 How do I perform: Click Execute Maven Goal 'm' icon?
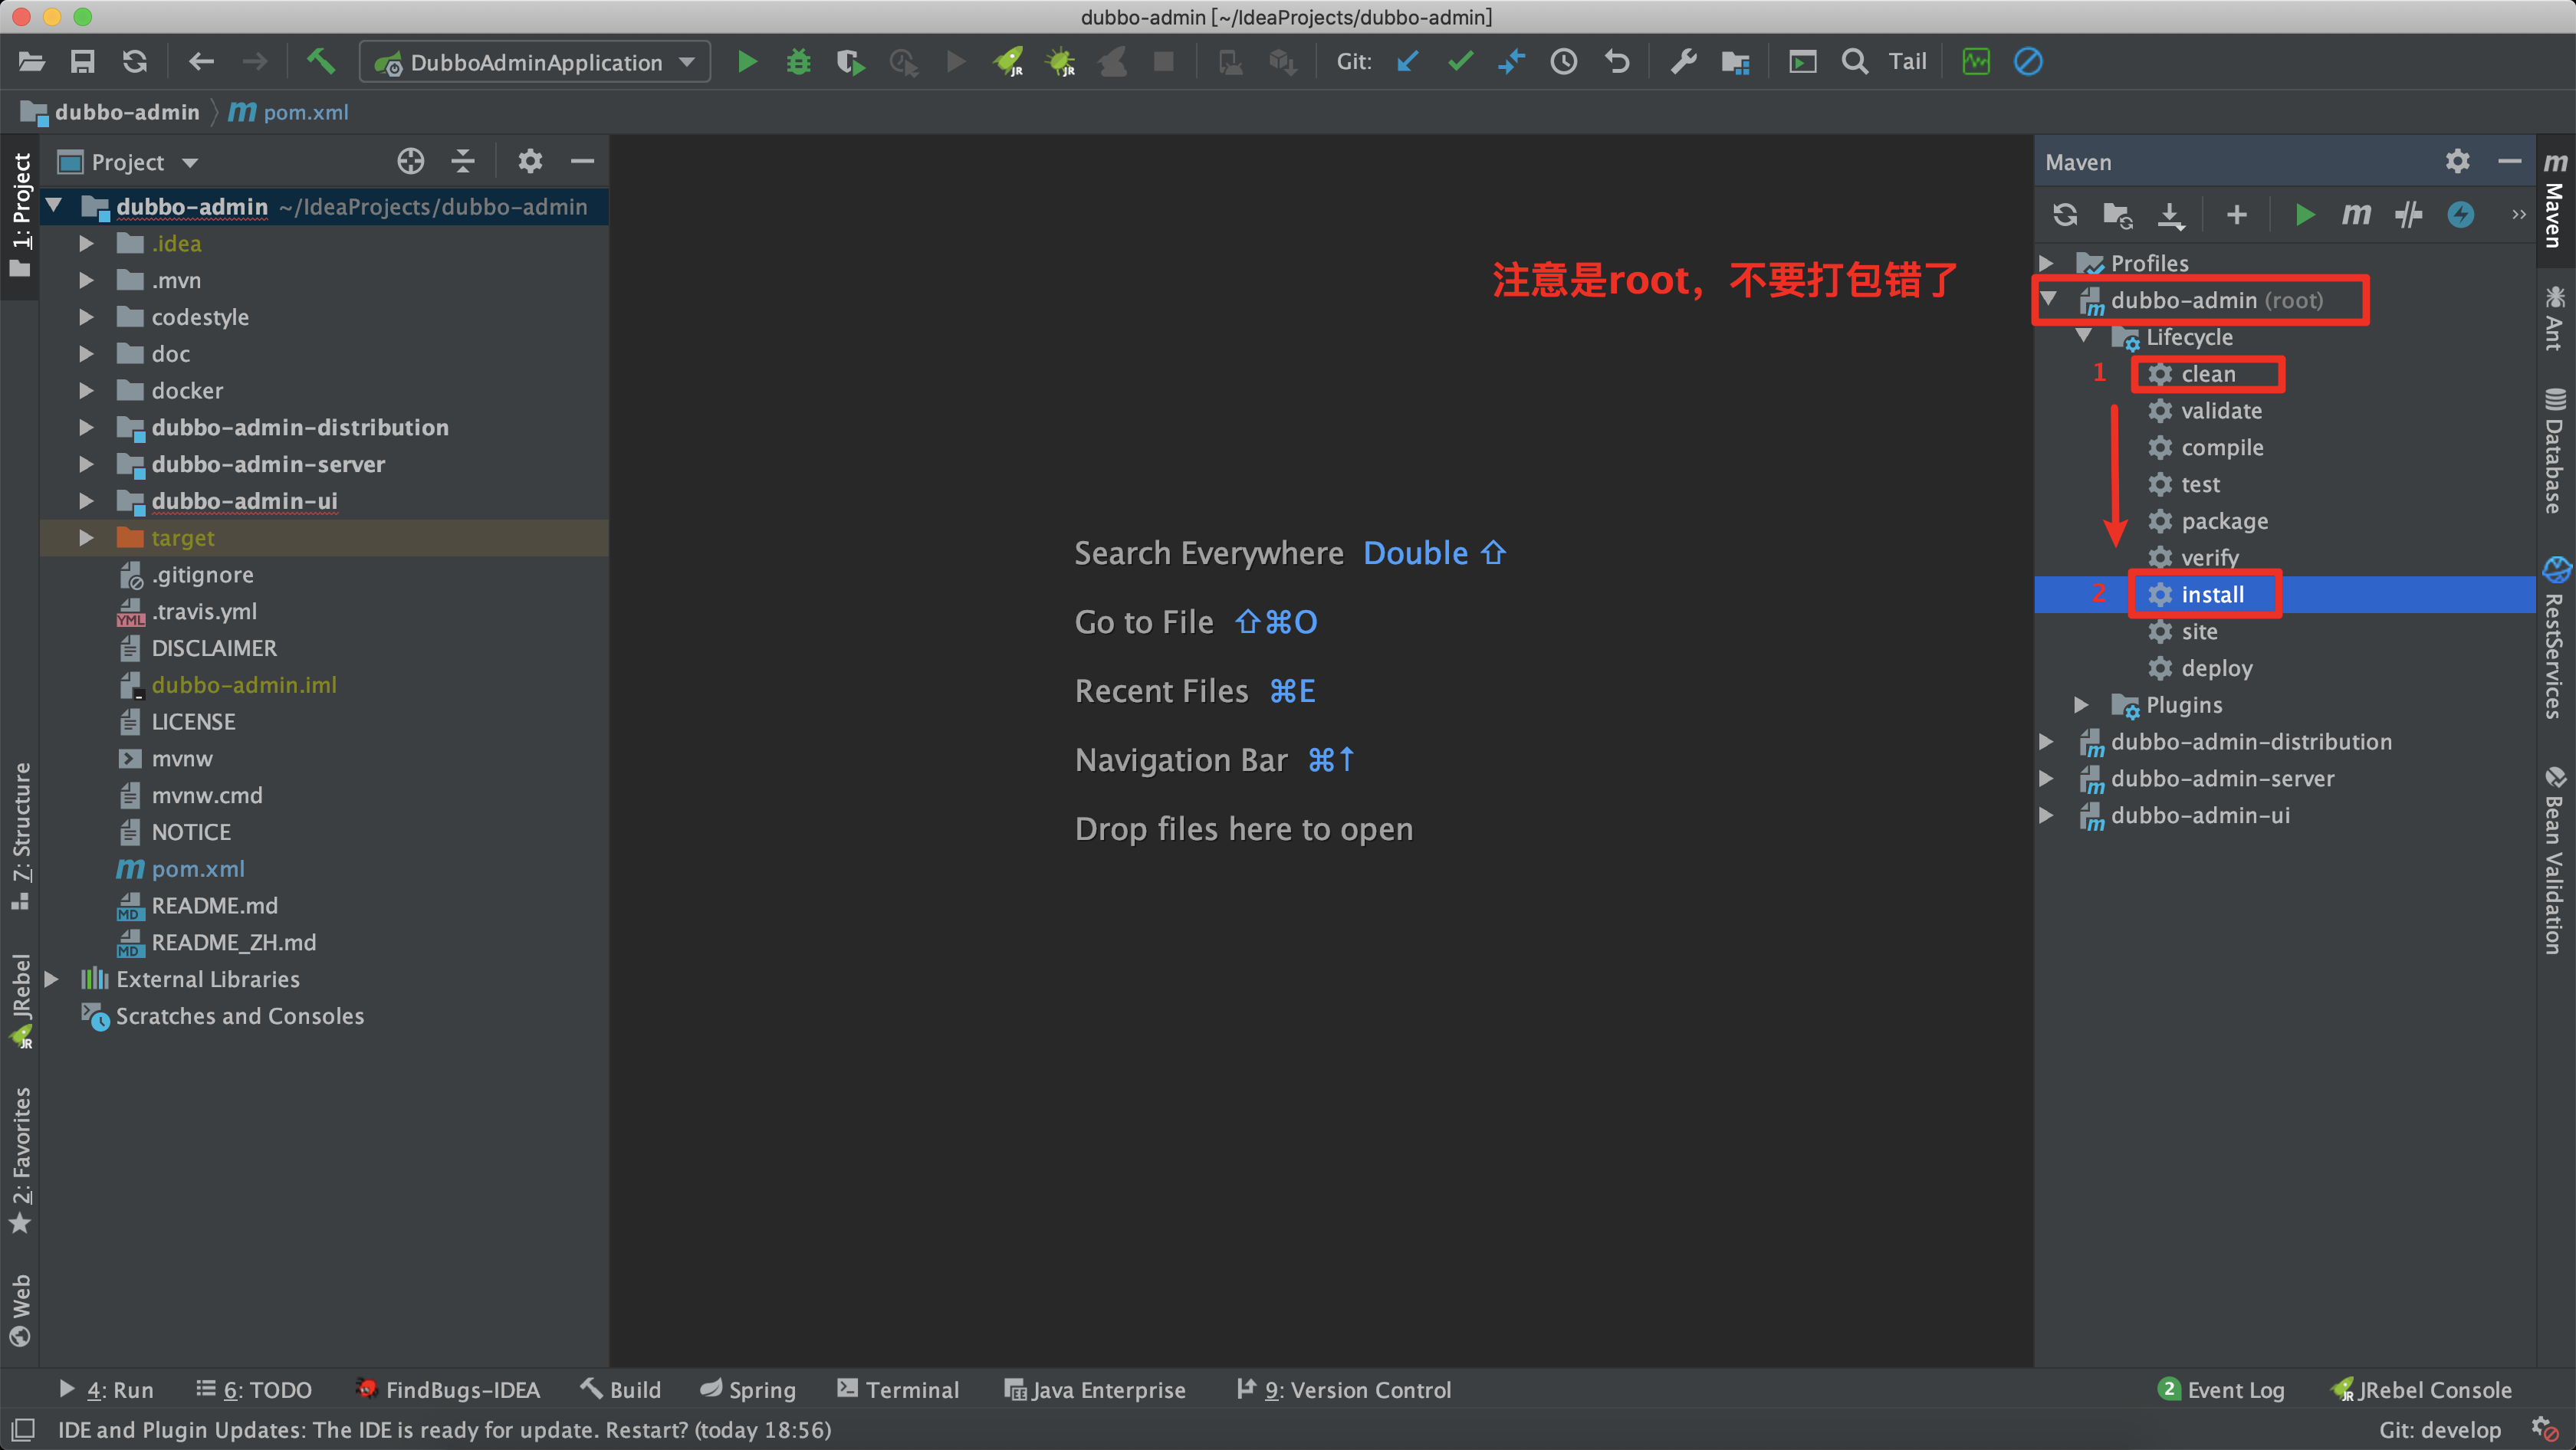[2356, 214]
